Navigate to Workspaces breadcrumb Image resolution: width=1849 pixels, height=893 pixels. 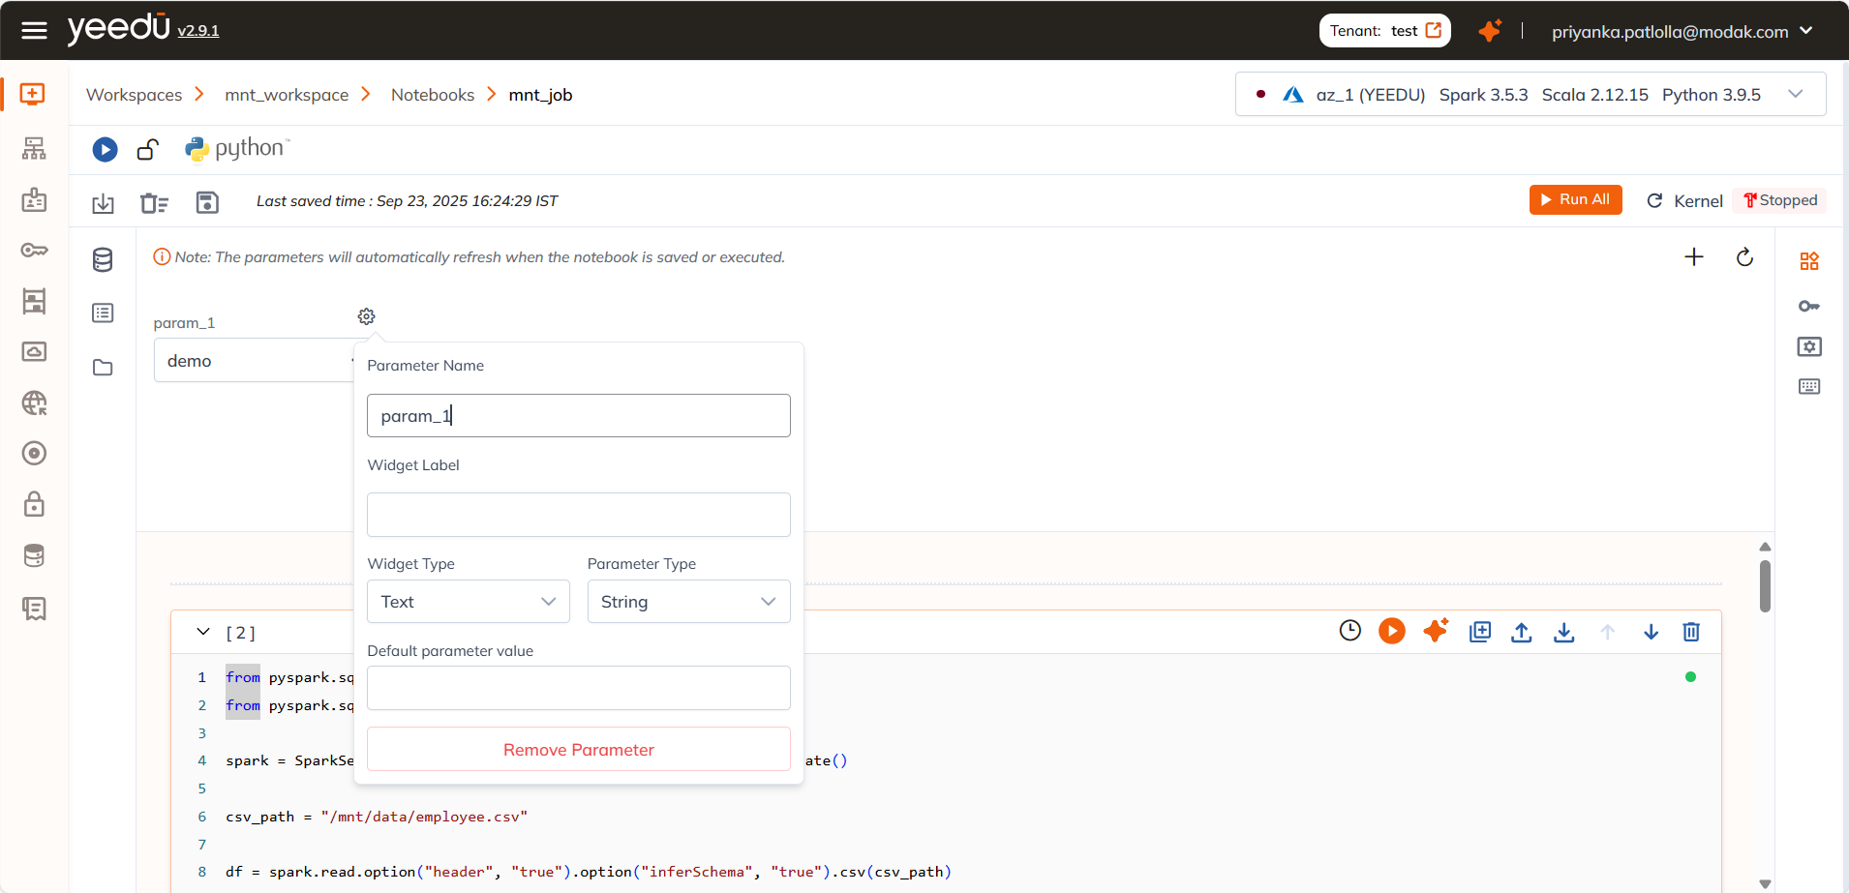[x=134, y=95]
